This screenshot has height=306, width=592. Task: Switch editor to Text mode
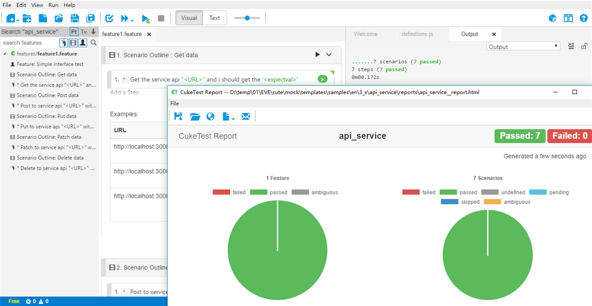click(x=215, y=18)
